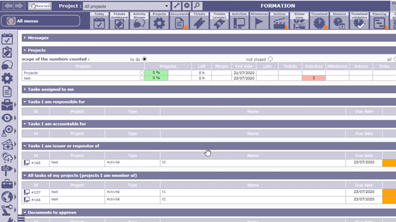Click the 'Progress' column header in Projects table
This screenshot has height=222, width=396.
coord(168,66)
